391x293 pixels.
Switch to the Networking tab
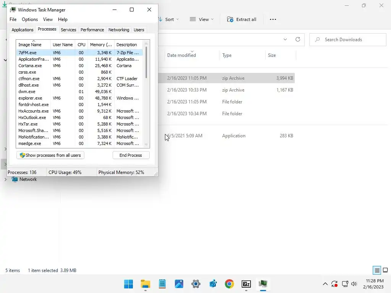[x=119, y=30]
